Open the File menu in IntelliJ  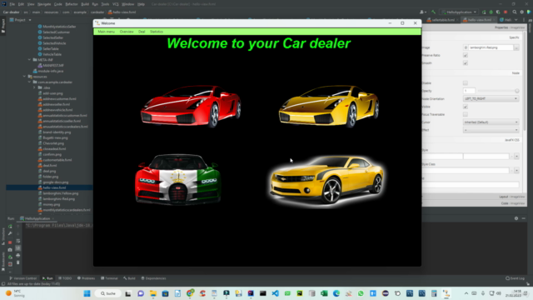[x=12, y=4]
